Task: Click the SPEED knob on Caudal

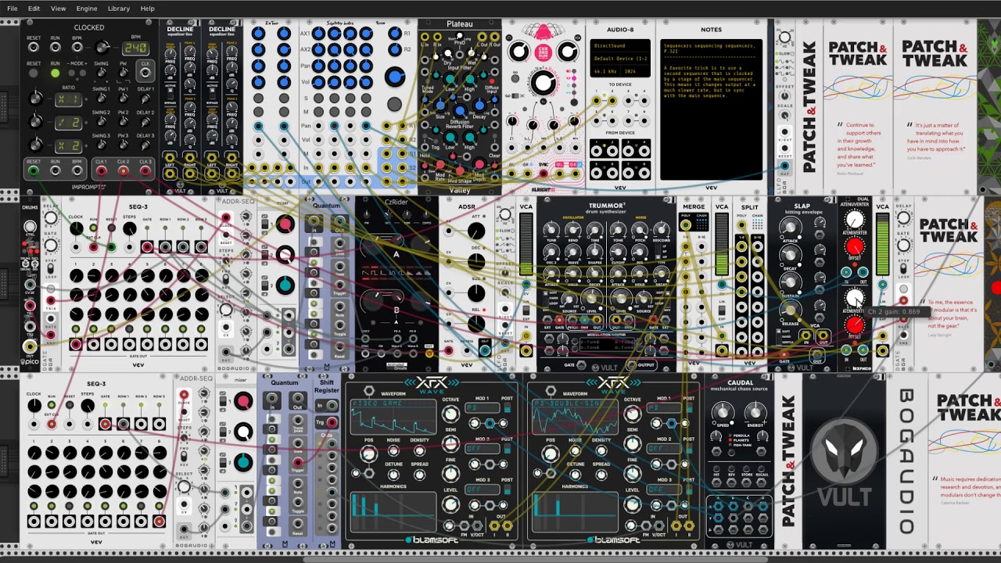Action: [723, 411]
